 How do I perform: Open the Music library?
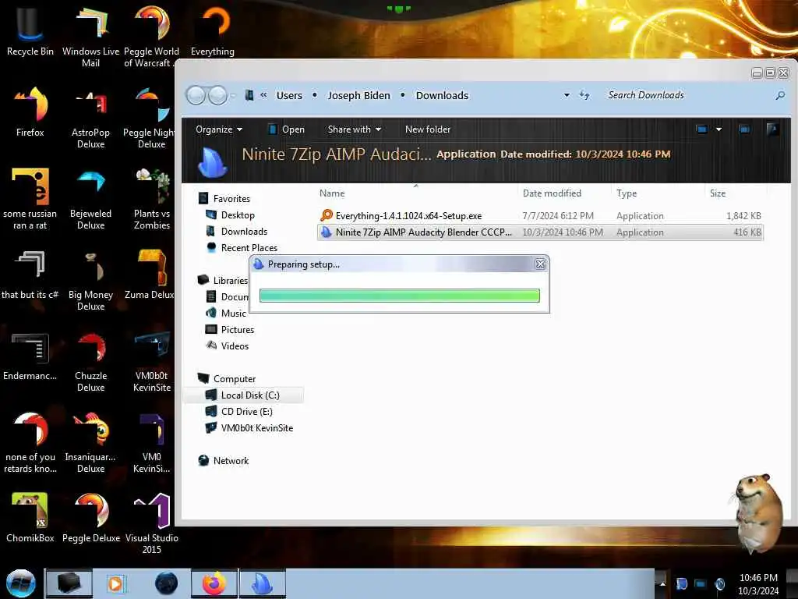coord(226,314)
